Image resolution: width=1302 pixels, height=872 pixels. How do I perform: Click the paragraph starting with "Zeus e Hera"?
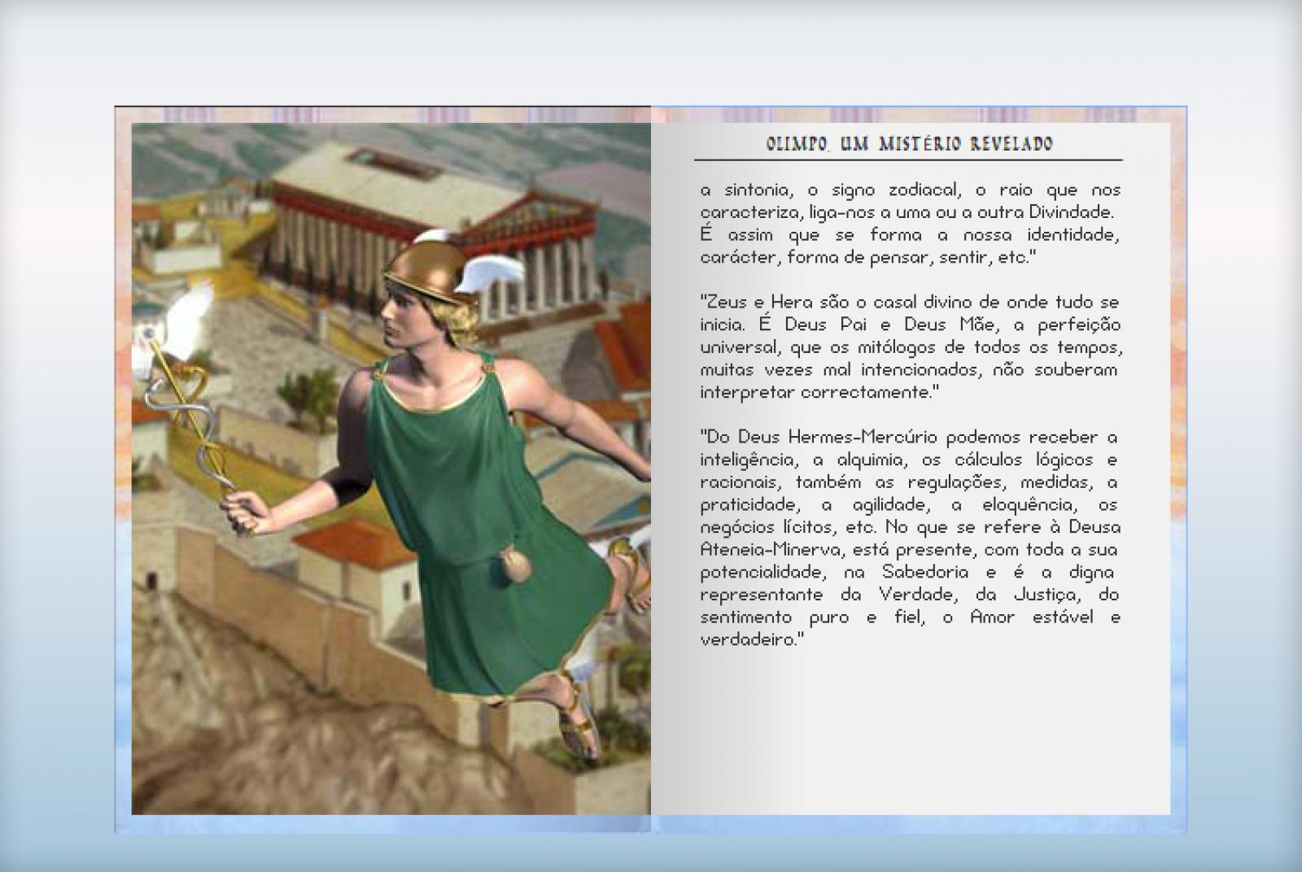point(910,347)
